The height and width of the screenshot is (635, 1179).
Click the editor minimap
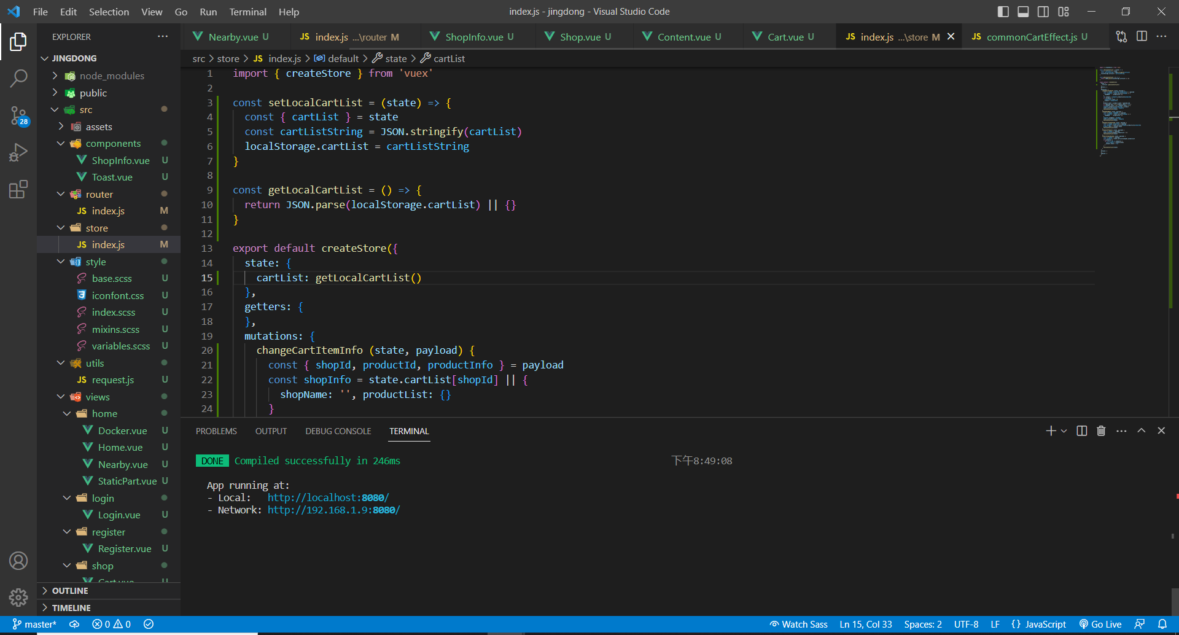point(1118,111)
